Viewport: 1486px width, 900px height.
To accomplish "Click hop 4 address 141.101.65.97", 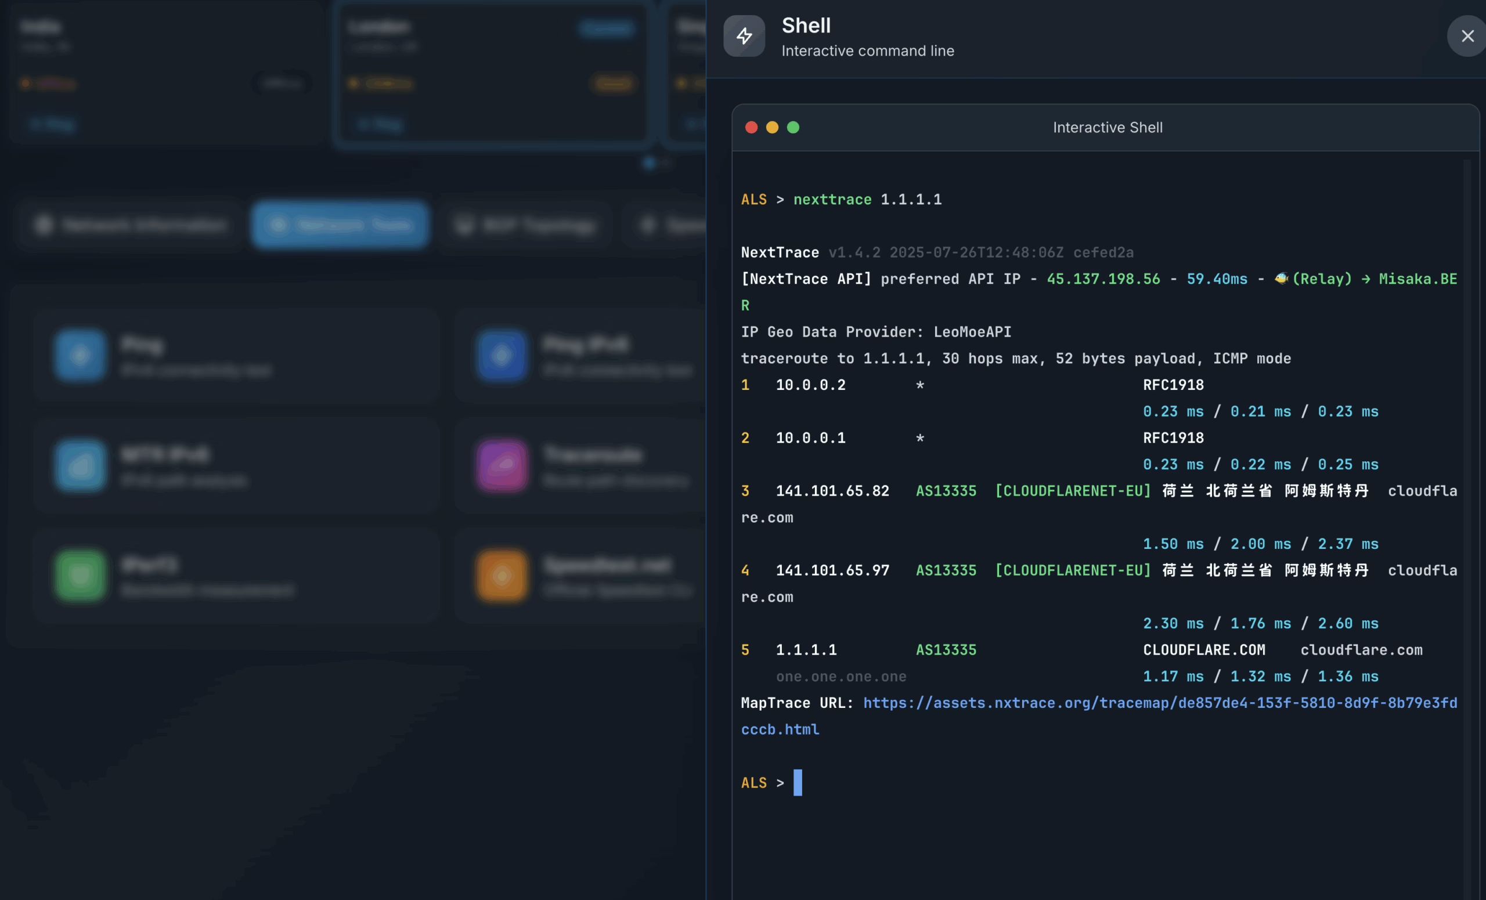I will [832, 571].
